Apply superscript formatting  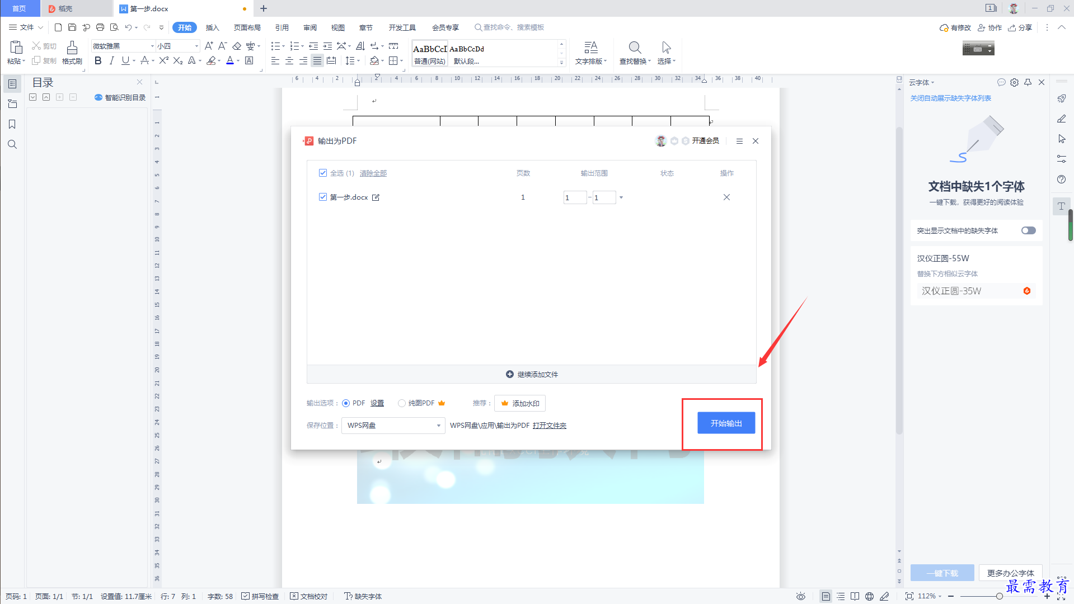[163, 61]
